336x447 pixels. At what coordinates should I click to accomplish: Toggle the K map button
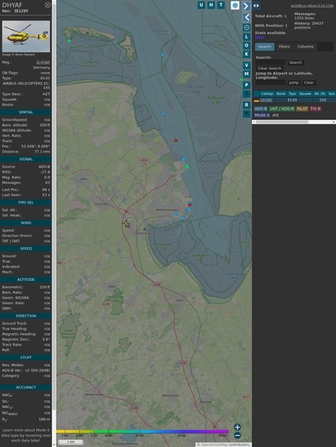pos(246,54)
